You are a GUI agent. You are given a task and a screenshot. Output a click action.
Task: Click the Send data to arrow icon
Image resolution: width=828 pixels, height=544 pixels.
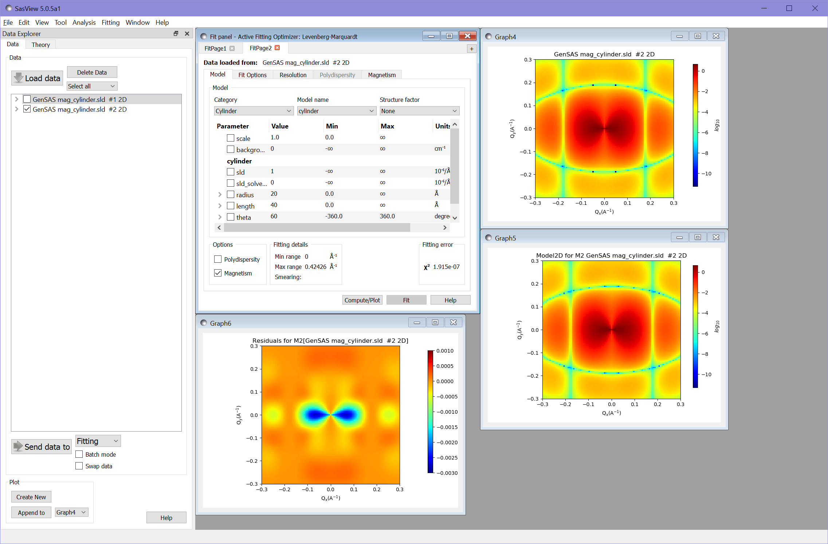(x=18, y=446)
